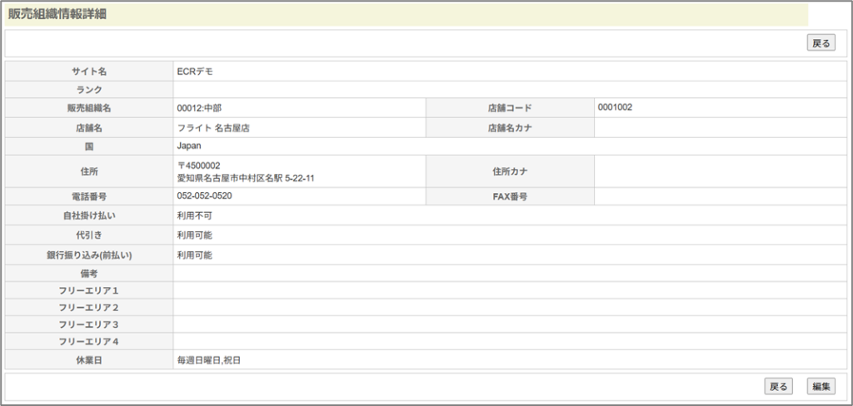Select the postal code 〒4500002
Image resolution: width=853 pixels, height=406 pixels.
pyautogui.click(x=198, y=166)
